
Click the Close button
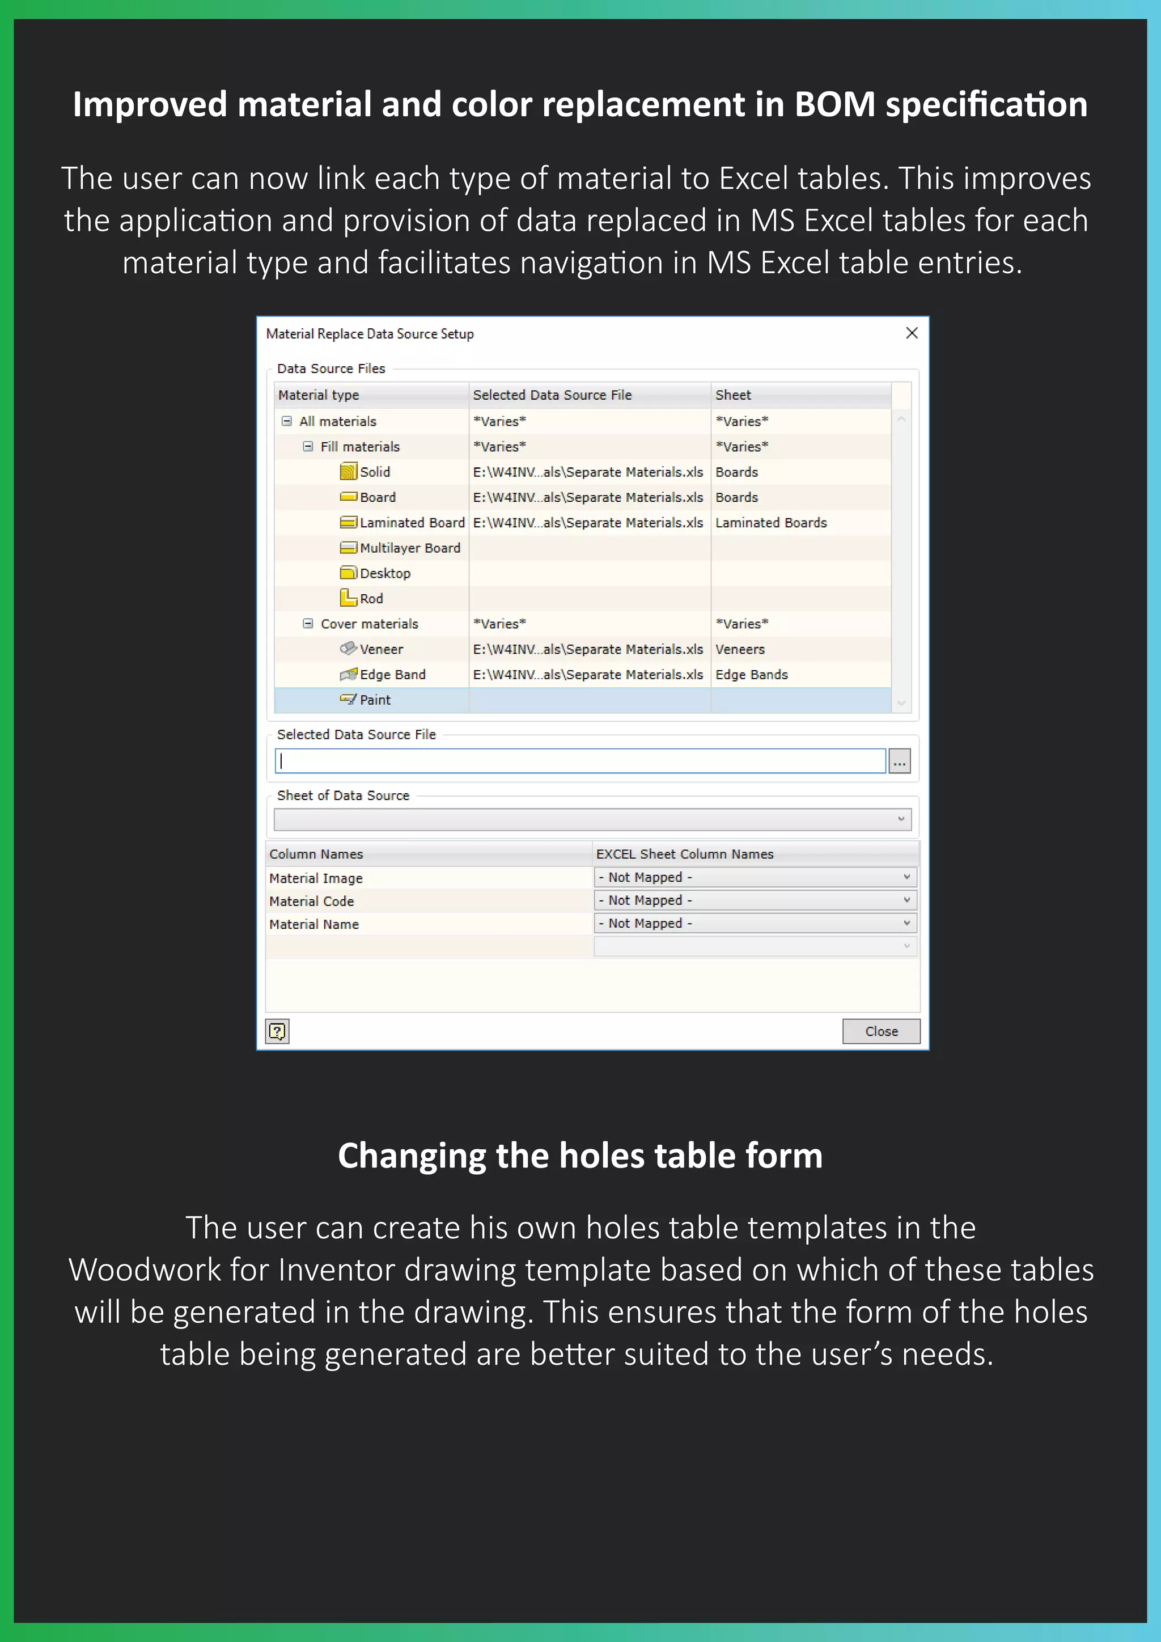tap(881, 1031)
